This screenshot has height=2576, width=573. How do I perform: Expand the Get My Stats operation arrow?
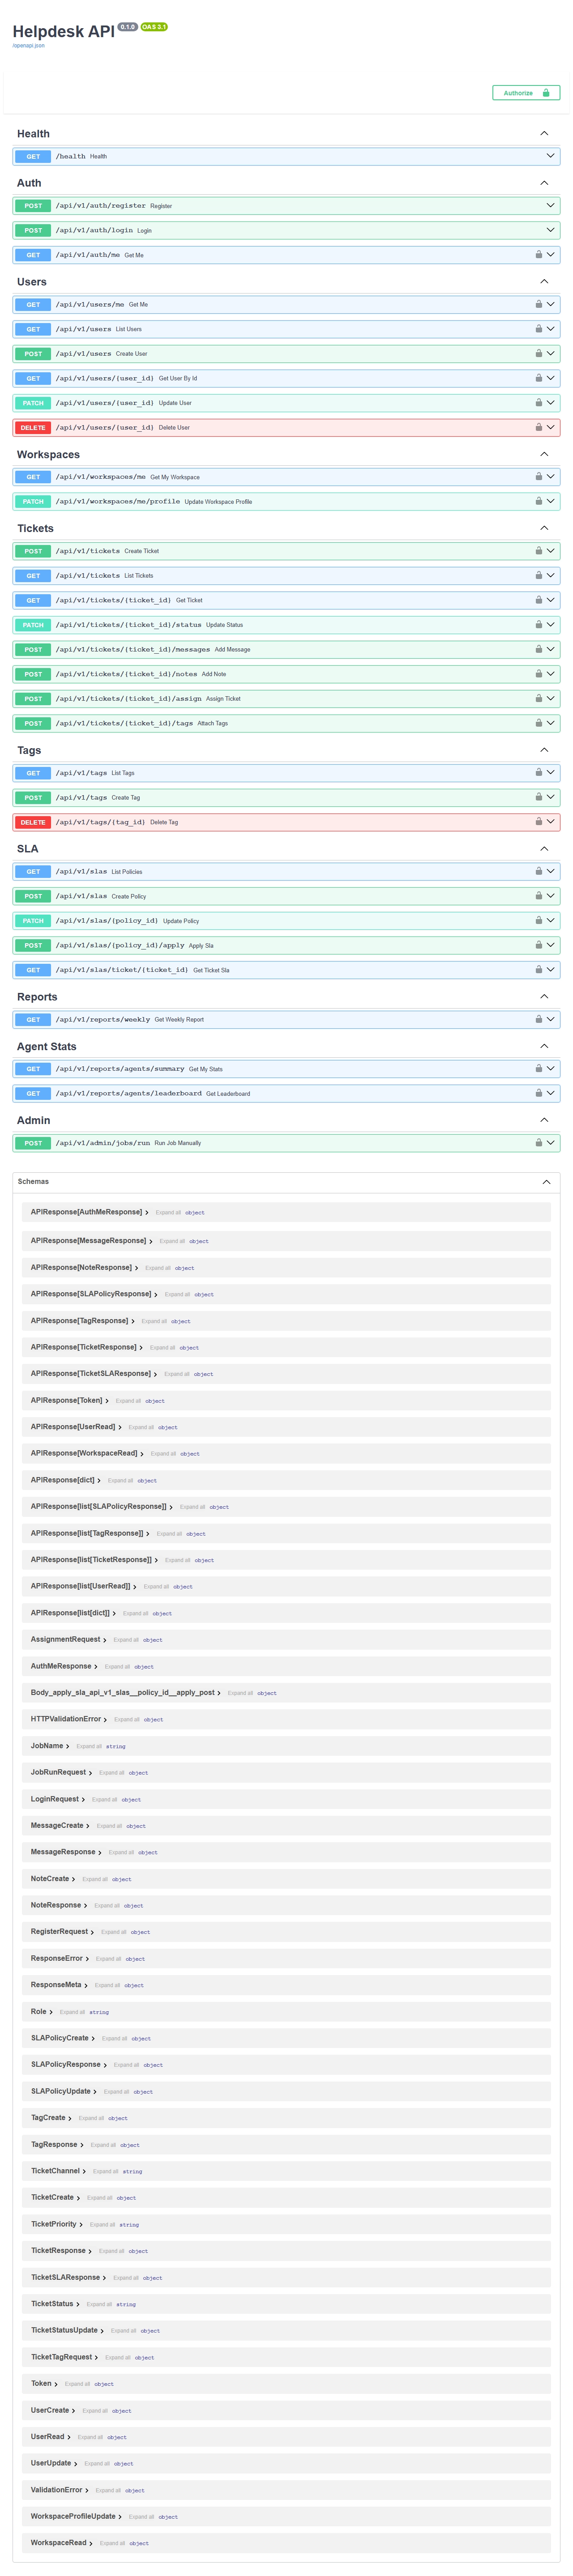550,1068
